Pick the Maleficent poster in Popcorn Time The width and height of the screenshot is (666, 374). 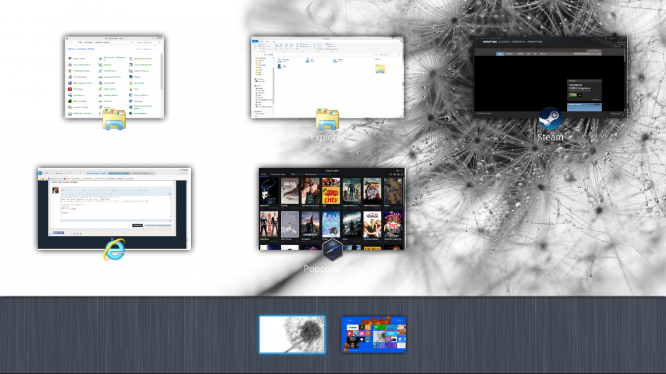pos(269,191)
